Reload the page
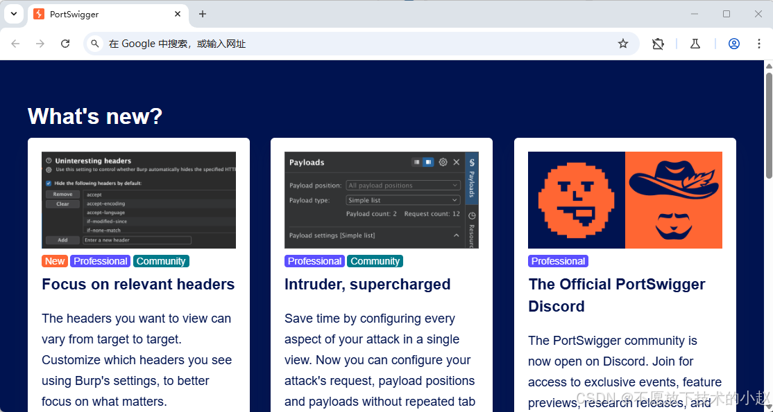Image resolution: width=773 pixels, height=412 pixels. (x=65, y=44)
